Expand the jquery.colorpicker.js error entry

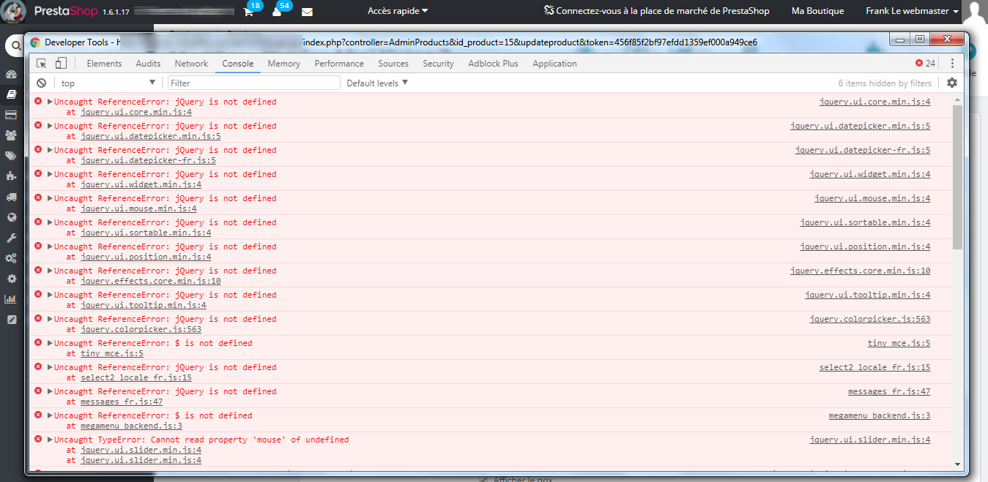pyautogui.click(x=50, y=319)
